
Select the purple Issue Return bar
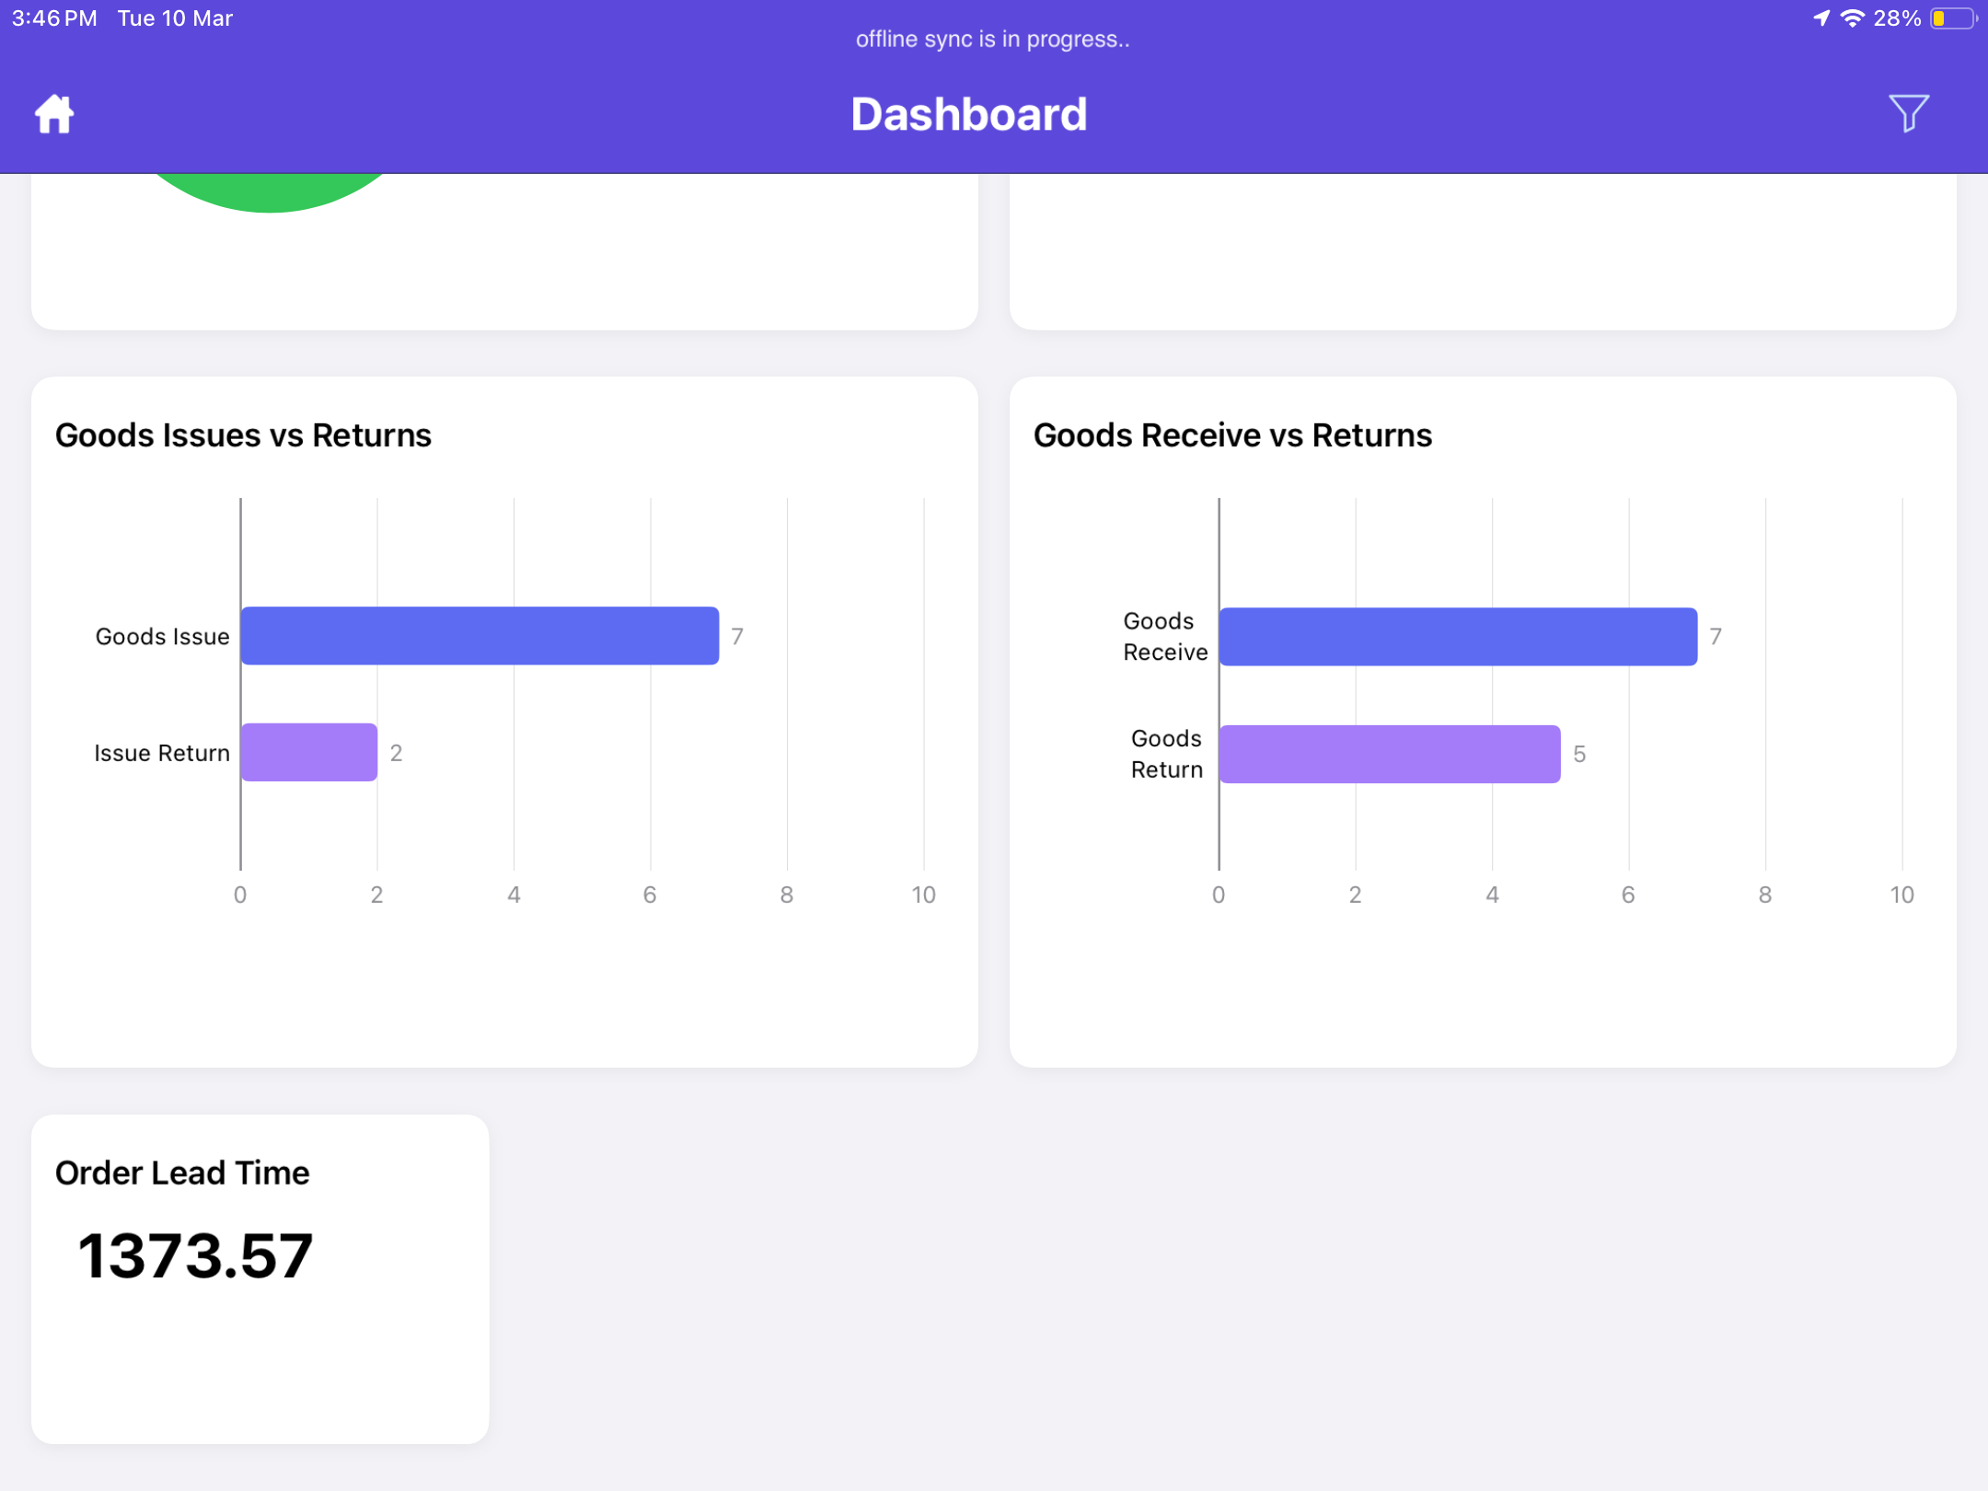[x=309, y=753]
